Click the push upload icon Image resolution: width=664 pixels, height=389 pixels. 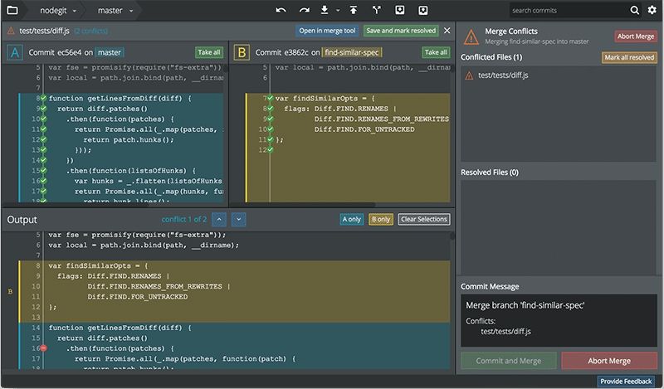354,10
